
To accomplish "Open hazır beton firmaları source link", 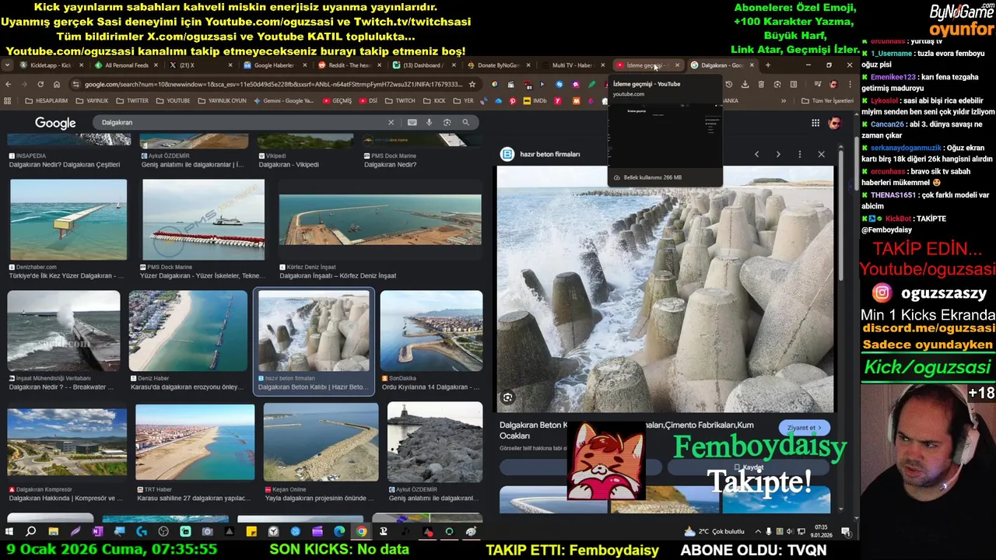I will coord(550,154).
